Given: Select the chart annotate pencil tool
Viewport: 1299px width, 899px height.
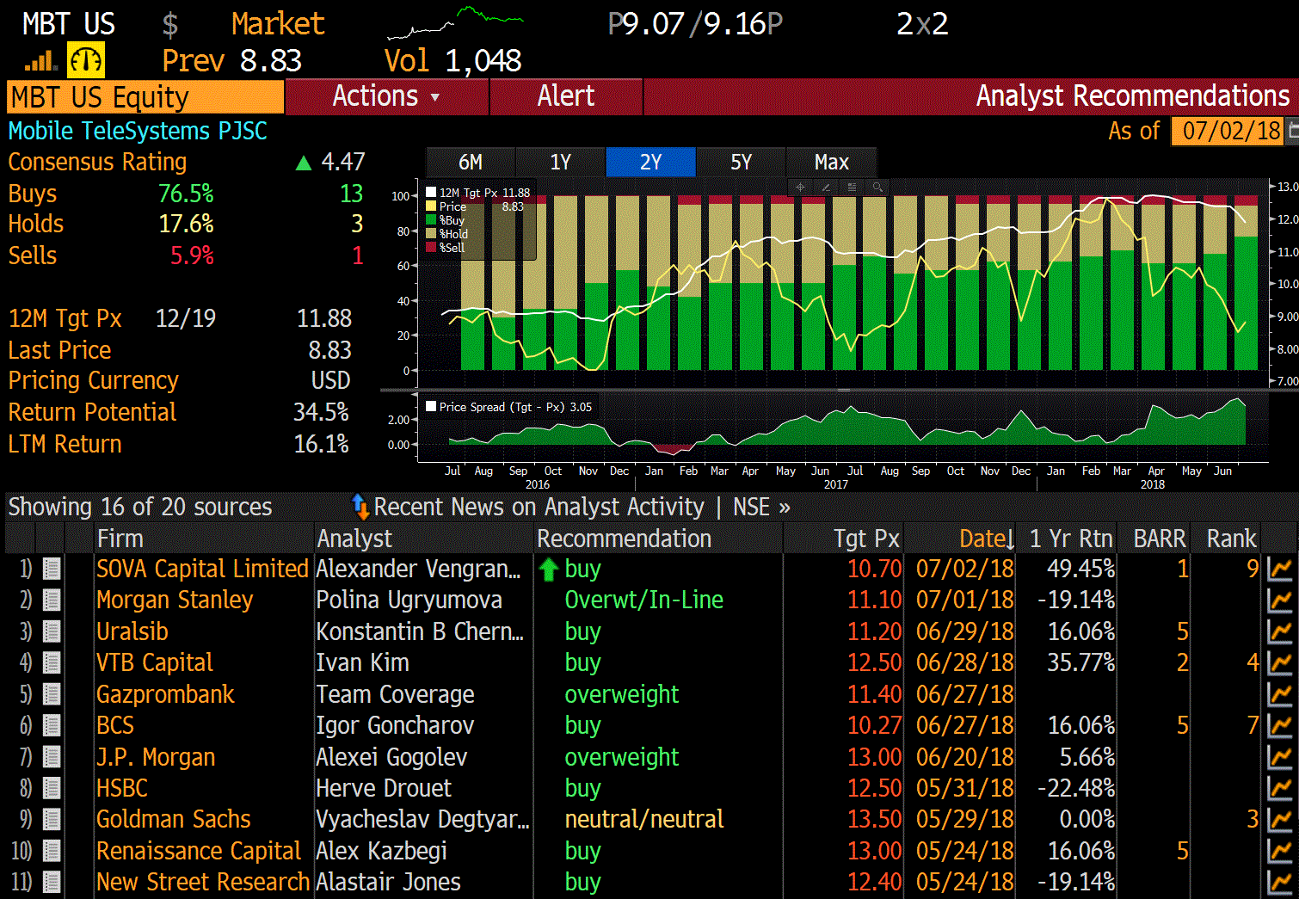Looking at the screenshot, I should click(x=826, y=187).
